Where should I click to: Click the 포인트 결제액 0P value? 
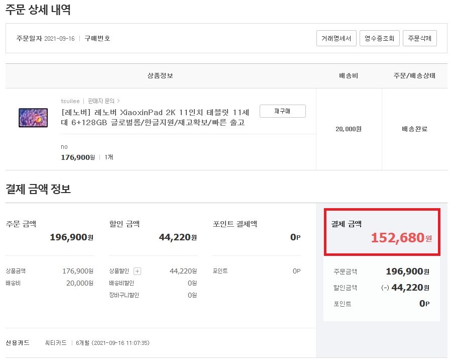tap(295, 237)
